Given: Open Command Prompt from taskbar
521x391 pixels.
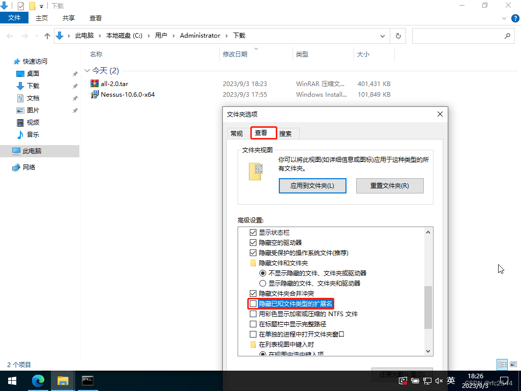Looking at the screenshot, I should click(x=88, y=381).
